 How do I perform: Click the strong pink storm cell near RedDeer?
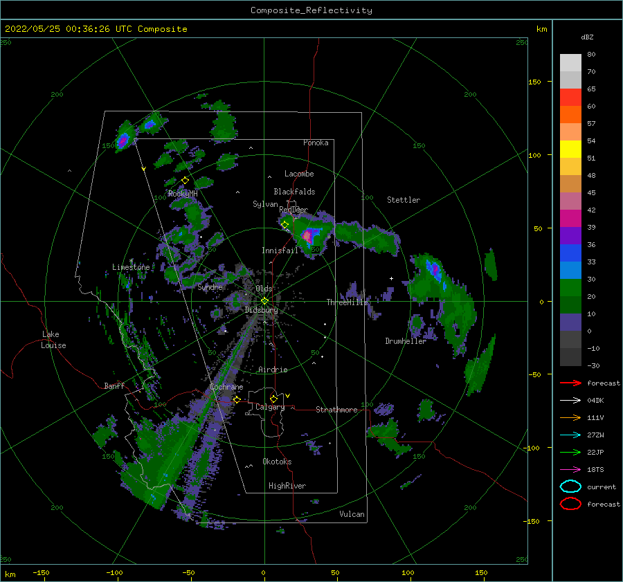point(307,236)
